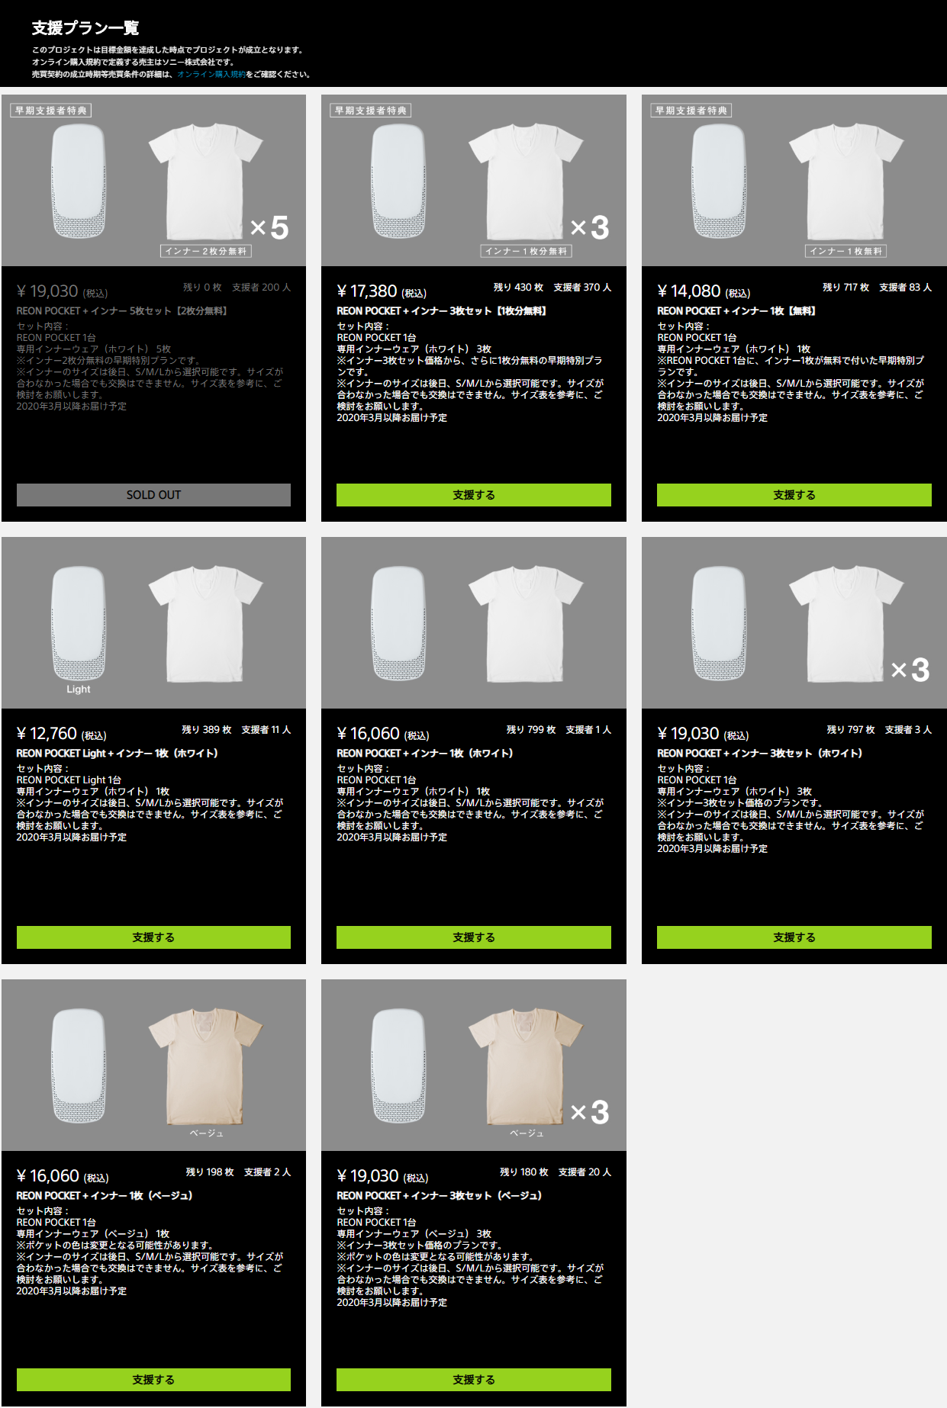Click 早期支援者特典 badge on the ¥17,380 card
The image size is (947, 1408).
point(371,111)
